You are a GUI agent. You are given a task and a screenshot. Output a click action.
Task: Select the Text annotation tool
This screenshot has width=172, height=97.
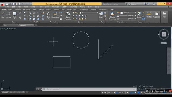coord(48,15)
